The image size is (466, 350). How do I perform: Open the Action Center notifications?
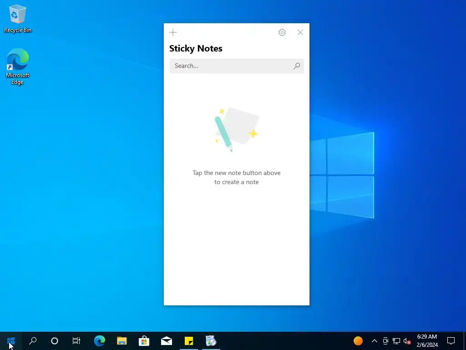(451, 341)
